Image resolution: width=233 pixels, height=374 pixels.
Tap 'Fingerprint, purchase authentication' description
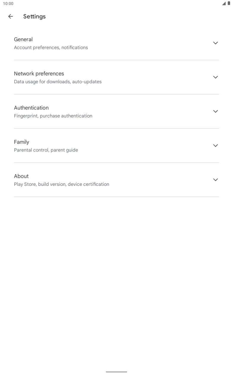[53, 116]
